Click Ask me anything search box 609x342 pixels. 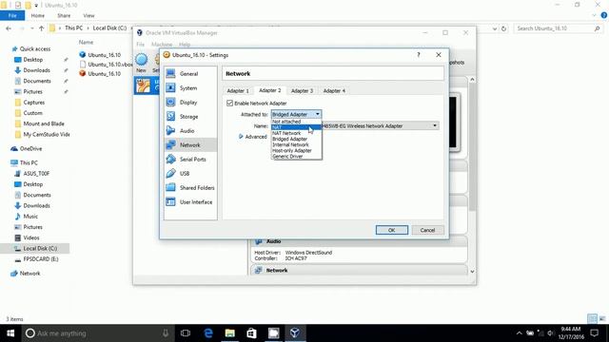click(x=96, y=333)
